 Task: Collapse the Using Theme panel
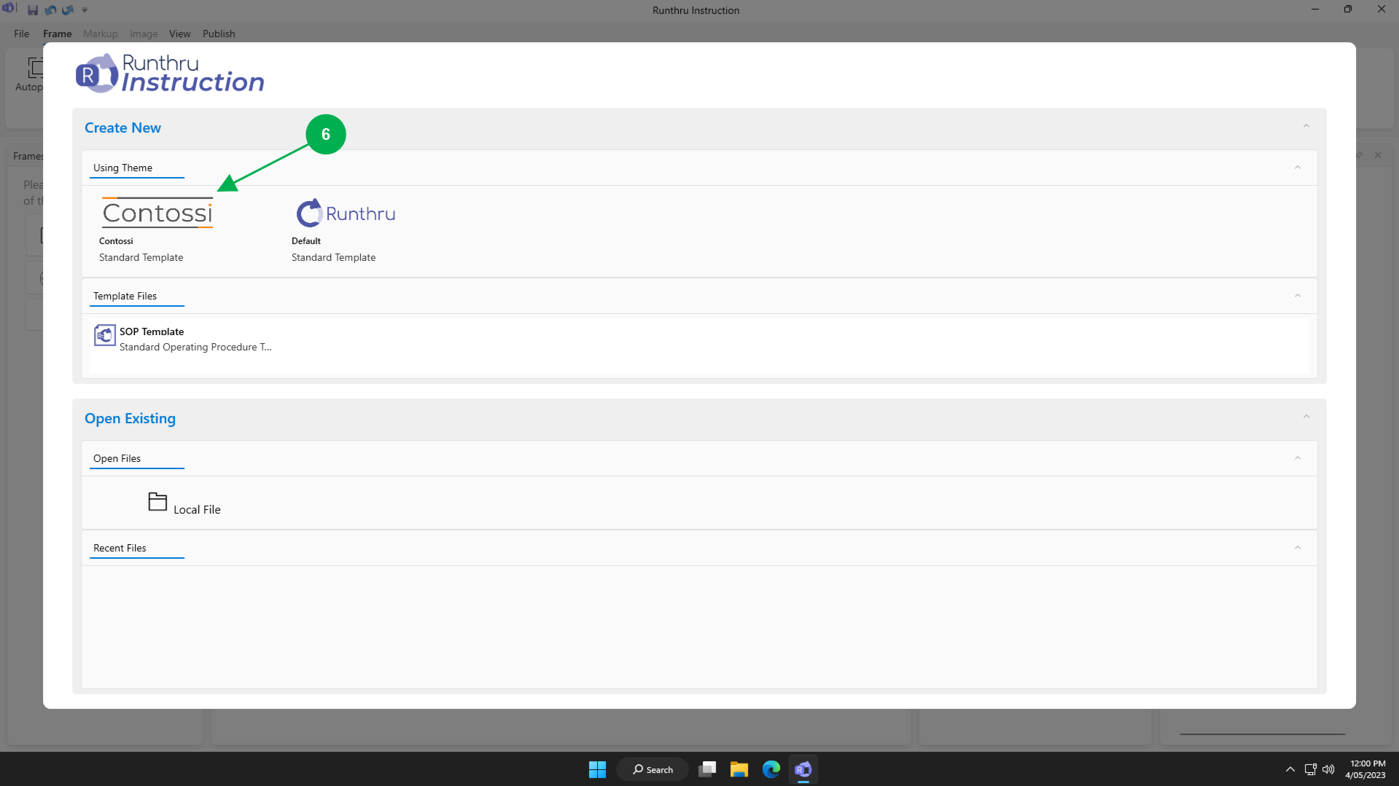1297,168
